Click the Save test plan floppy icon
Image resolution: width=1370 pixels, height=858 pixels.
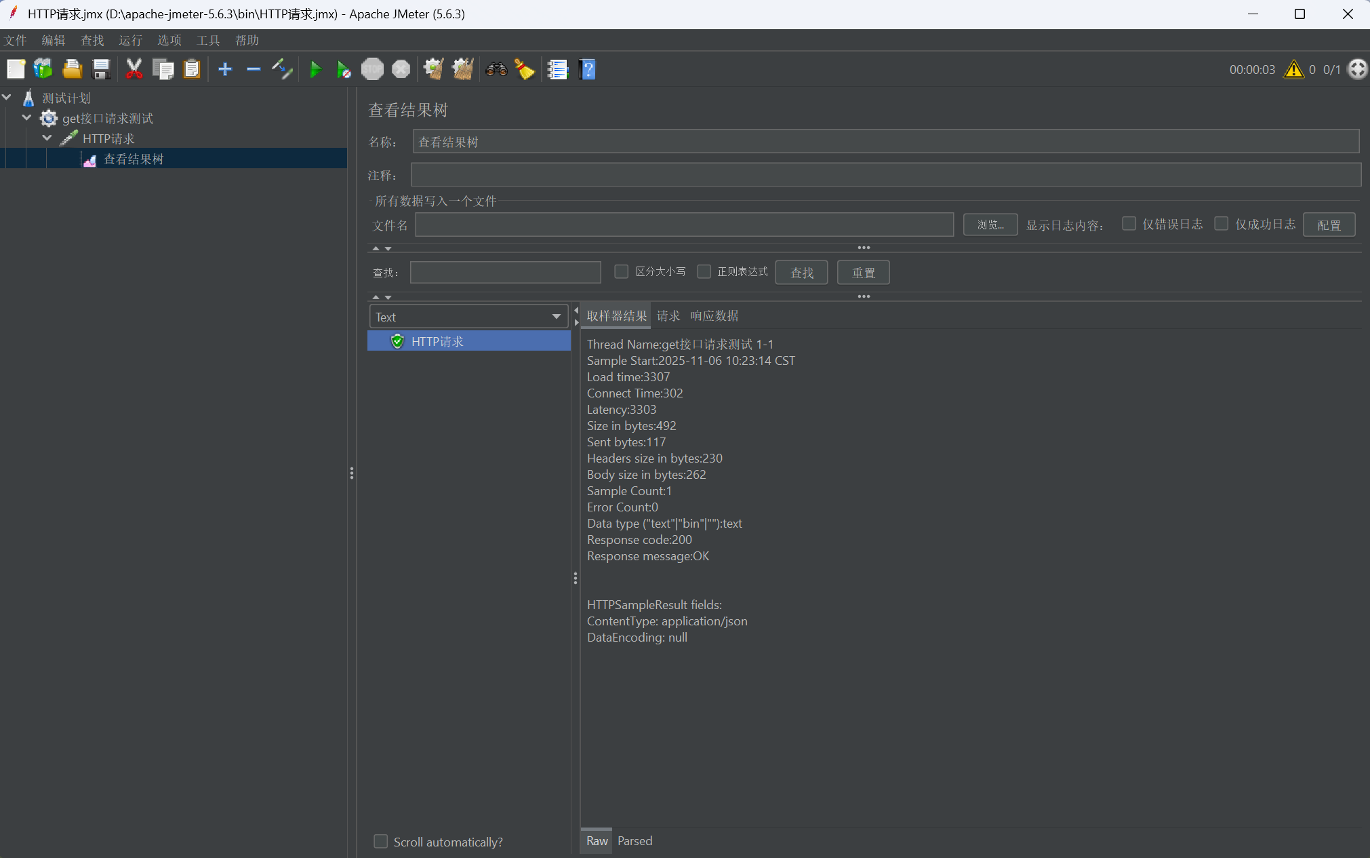[x=101, y=69]
